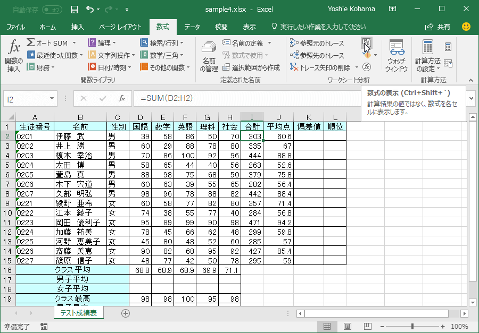
Task: Select the column J header
Action: 278,117
